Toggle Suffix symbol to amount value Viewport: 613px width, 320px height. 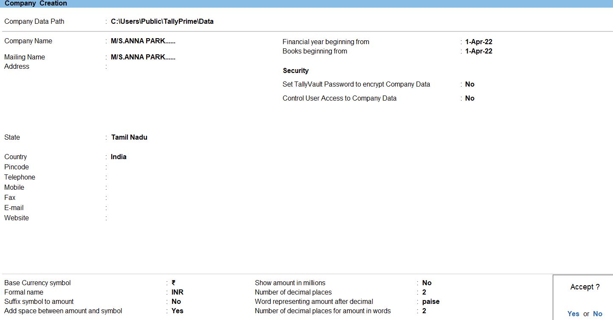click(176, 302)
